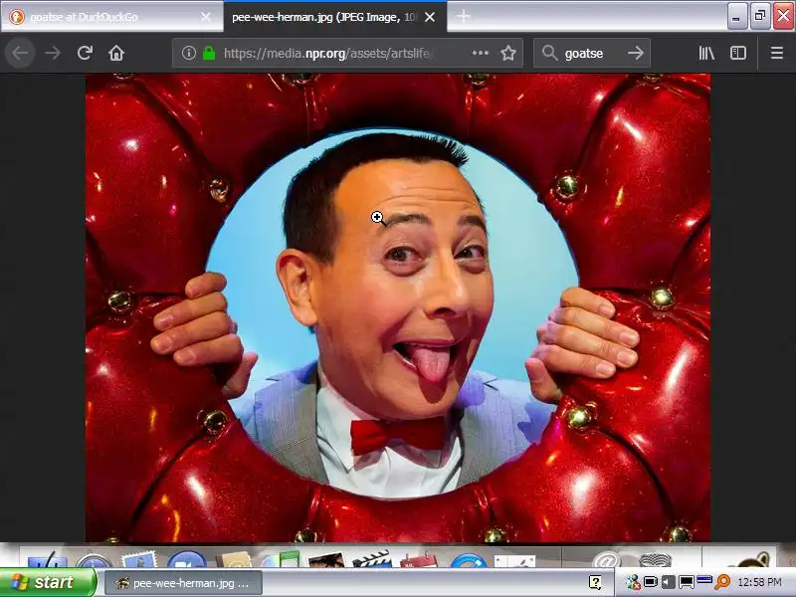This screenshot has width=796, height=597.
Task: Focus the search box containing goatse
Action: tap(591, 53)
